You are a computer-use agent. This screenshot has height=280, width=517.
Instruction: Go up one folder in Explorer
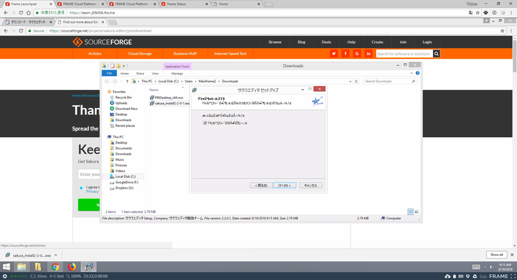[127, 81]
